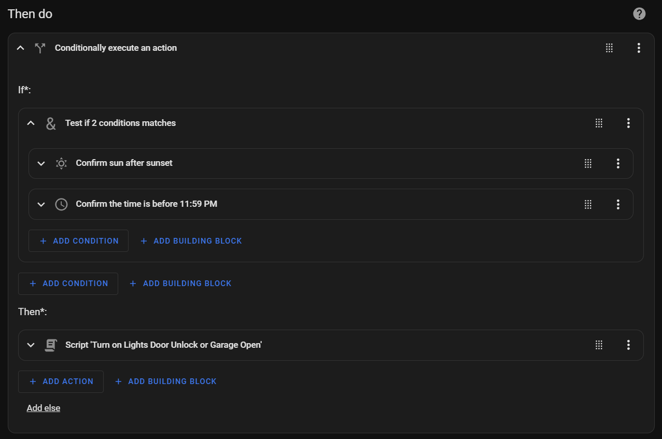Collapse the Conditionally execute an action block
Screen dimensions: 662x439
tap(21, 48)
